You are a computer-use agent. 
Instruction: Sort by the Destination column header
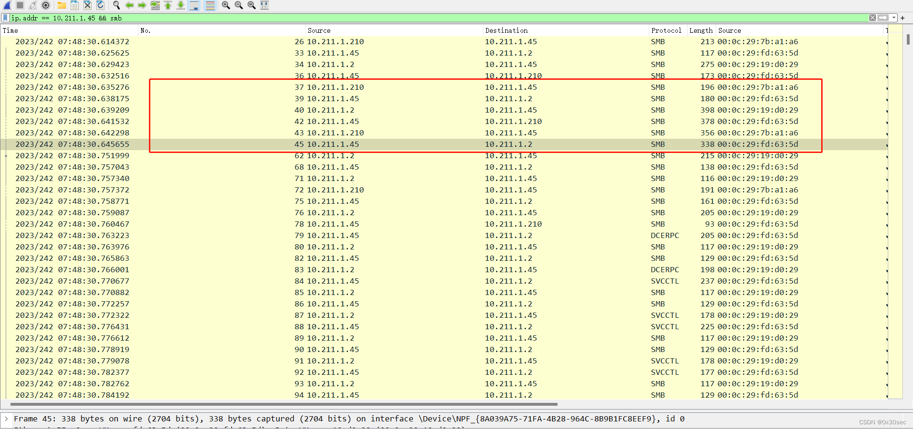pos(566,30)
